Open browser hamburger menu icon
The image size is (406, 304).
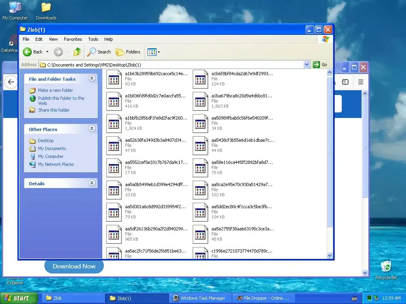[x=361, y=82]
